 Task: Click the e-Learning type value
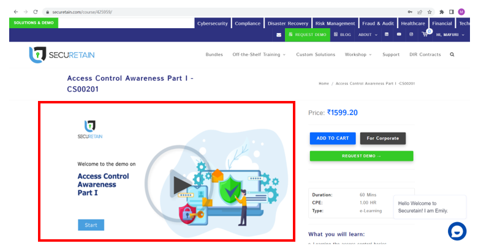(x=371, y=211)
